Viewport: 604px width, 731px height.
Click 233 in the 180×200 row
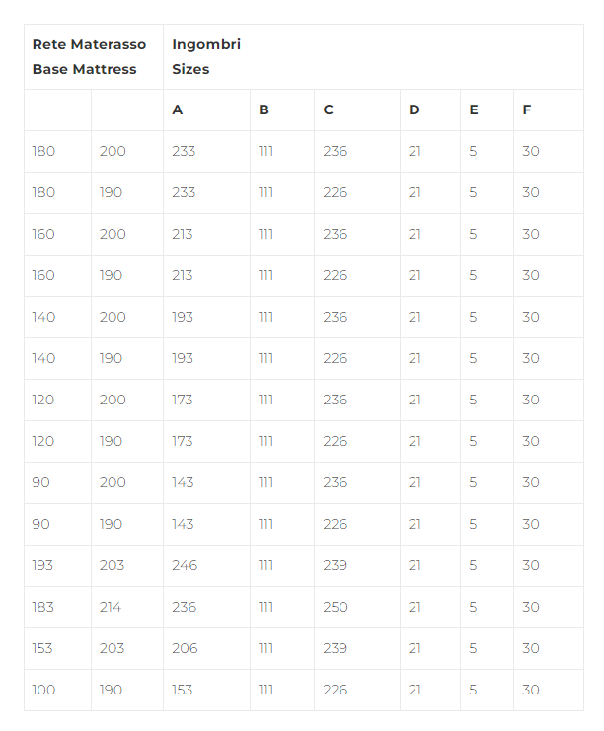click(184, 151)
